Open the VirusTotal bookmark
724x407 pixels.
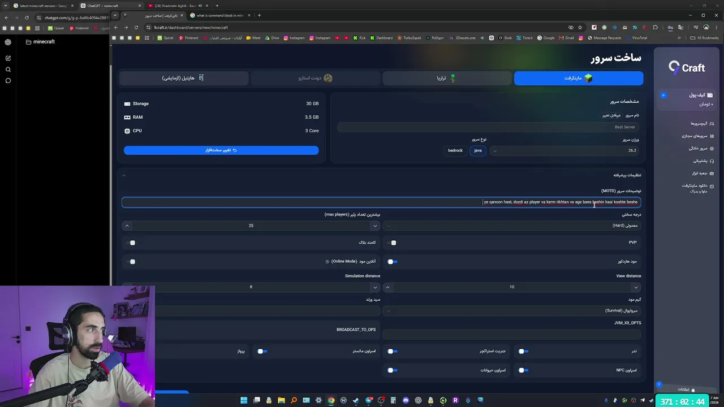point(636,38)
